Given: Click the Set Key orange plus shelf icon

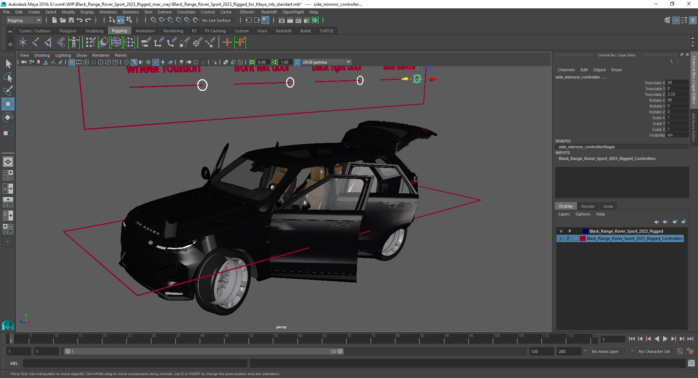Looking at the screenshot, I should [x=227, y=43].
